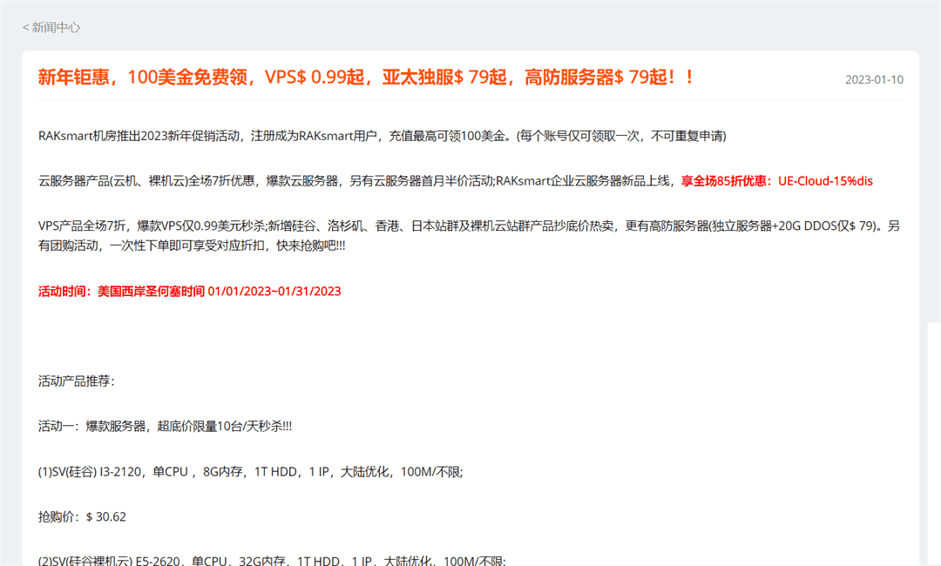Click the 活动产品推荐 heading
Image resolution: width=941 pixels, height=566 pixels.
tap(76, 381)
